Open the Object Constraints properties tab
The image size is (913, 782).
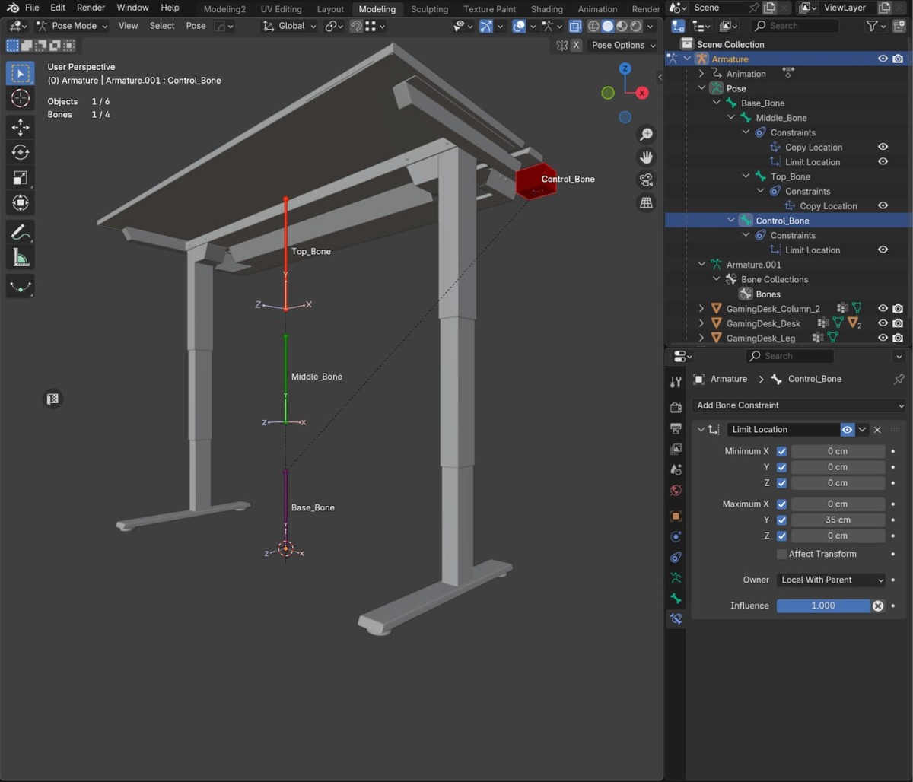(x=676, y=558)
